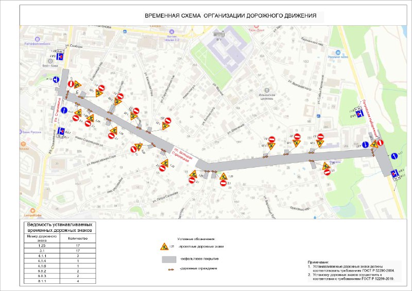Click the road barrier symbol in the legend
The width and height of the screenshot is (412, 291).
pos(171,269)
